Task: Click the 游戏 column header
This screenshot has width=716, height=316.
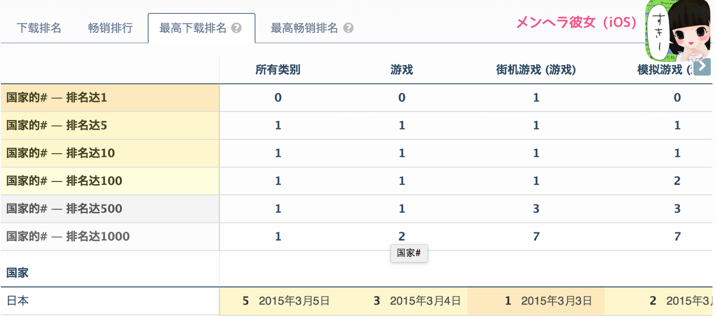Action: point(402,70)
